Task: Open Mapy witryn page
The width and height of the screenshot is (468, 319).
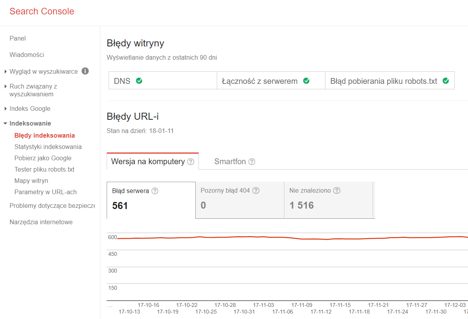Action: [x=31, y=181]
